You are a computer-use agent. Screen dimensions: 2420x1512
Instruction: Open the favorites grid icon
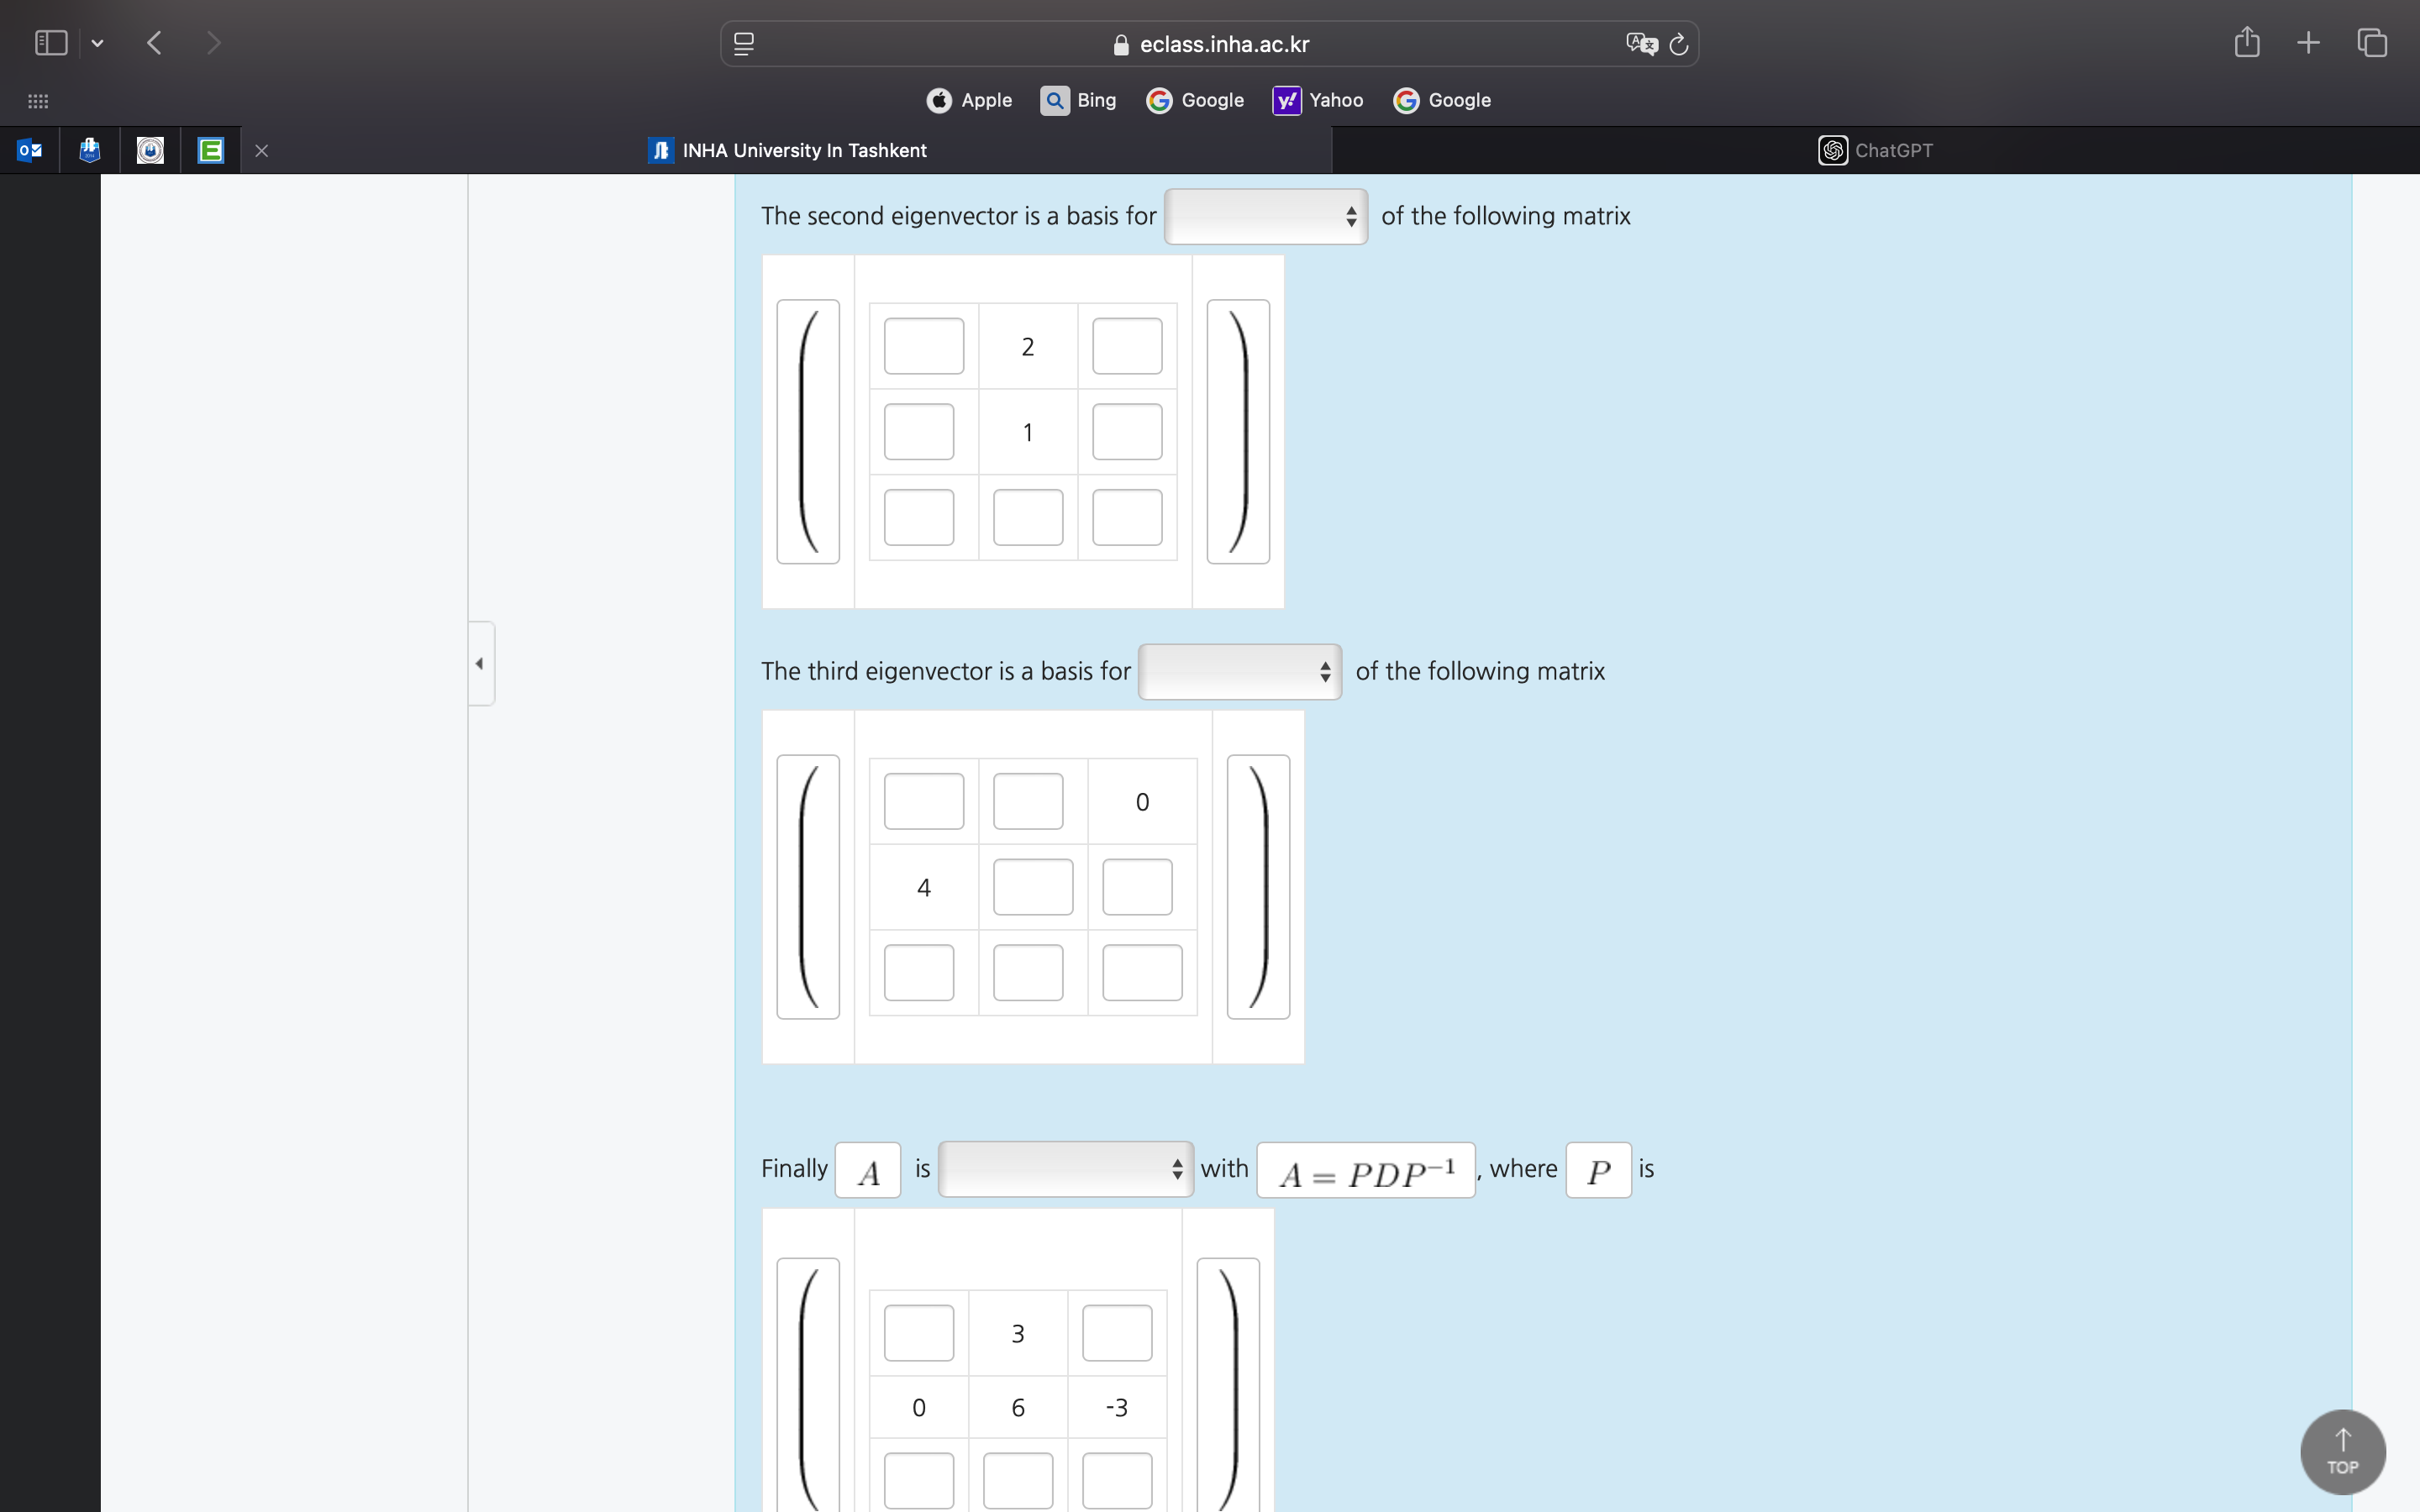point(38,101)
